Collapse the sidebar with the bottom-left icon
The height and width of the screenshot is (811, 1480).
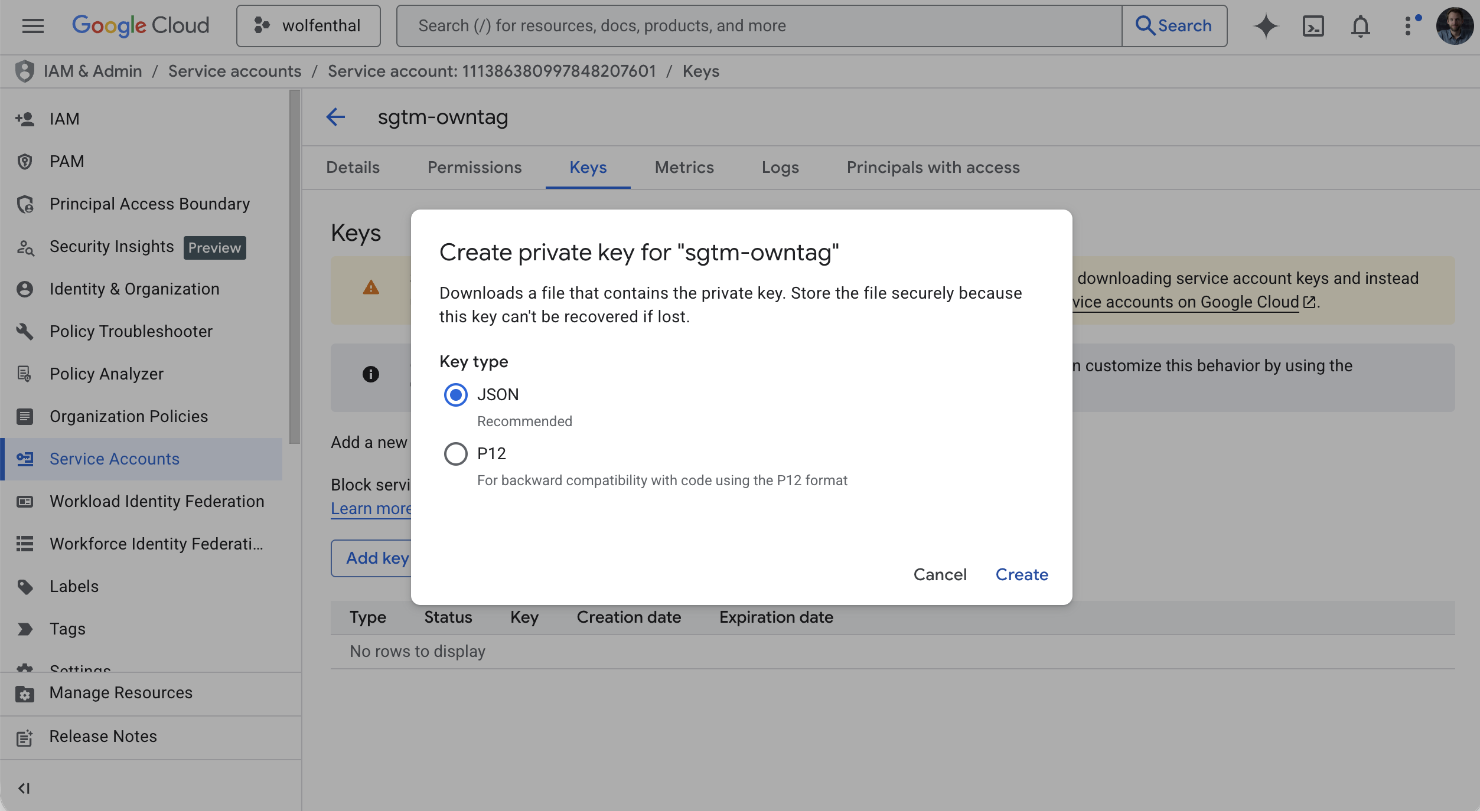24,788
